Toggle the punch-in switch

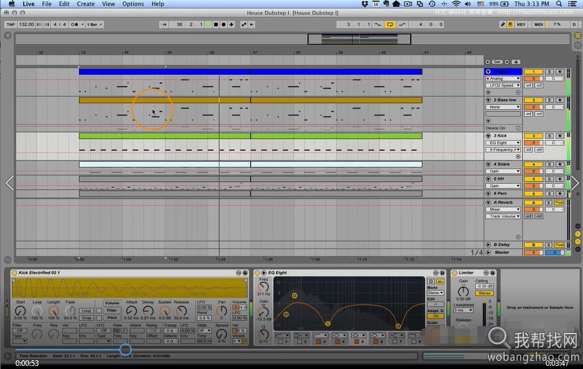(x=378, y=24)
